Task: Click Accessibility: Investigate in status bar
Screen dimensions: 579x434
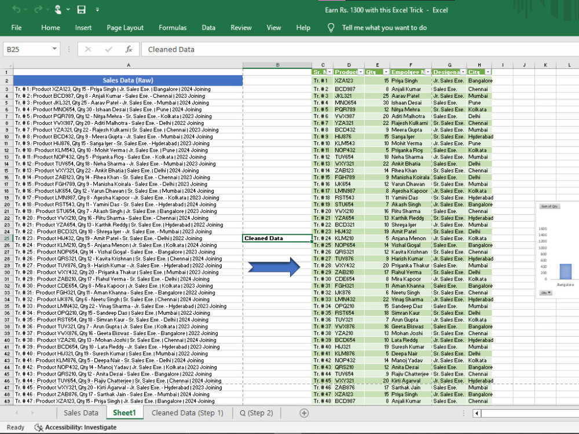Action: click(75, 427)
